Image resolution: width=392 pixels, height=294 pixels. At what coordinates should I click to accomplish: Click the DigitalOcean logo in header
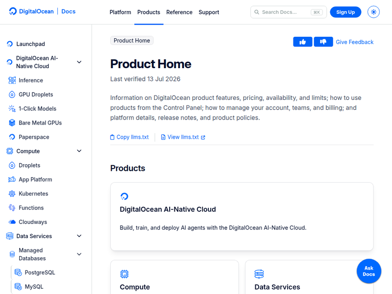[x=31, y=11]
